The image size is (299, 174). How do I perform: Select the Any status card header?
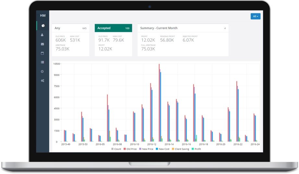(71, 28)
